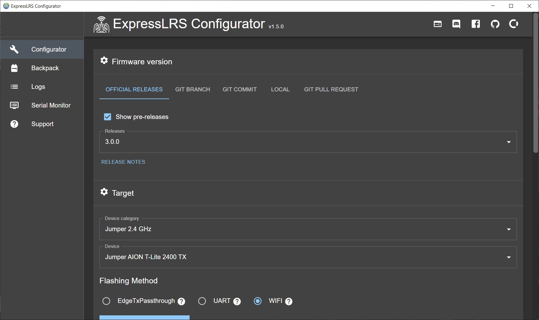The width and height of the screenshot is (539, 320).
Task: Open Serial Monitor in sidebar
Action: 42,105
